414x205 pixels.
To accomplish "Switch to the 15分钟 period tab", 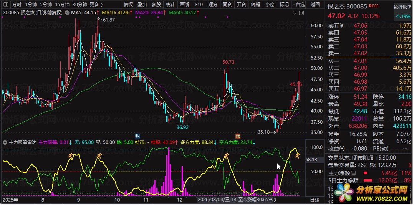I will click(62, 5).
